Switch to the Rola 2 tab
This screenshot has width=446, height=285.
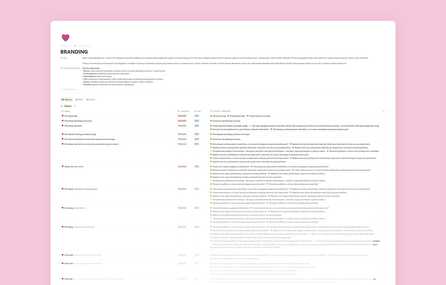(x=91, y=100)
